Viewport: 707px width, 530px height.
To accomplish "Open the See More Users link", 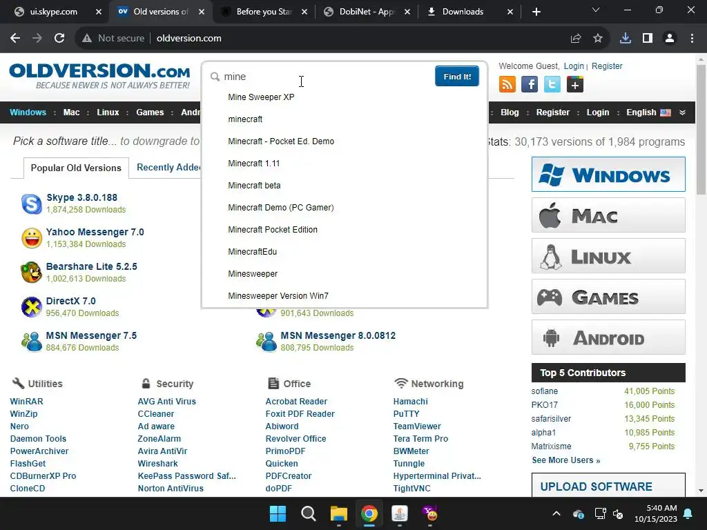I will (566, 460).
